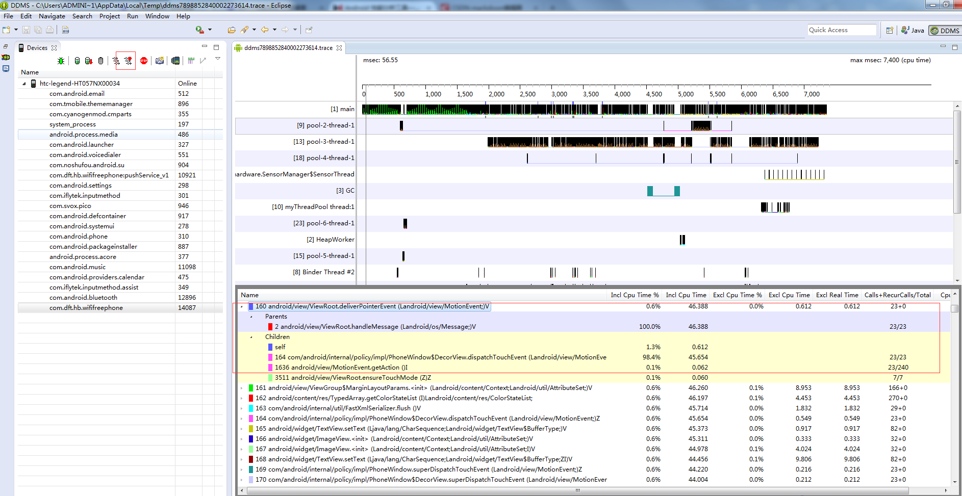The height and width of the screenshot is (496, 962).
Task: Click red color swatch of method 162
Action: click(250, 398)
